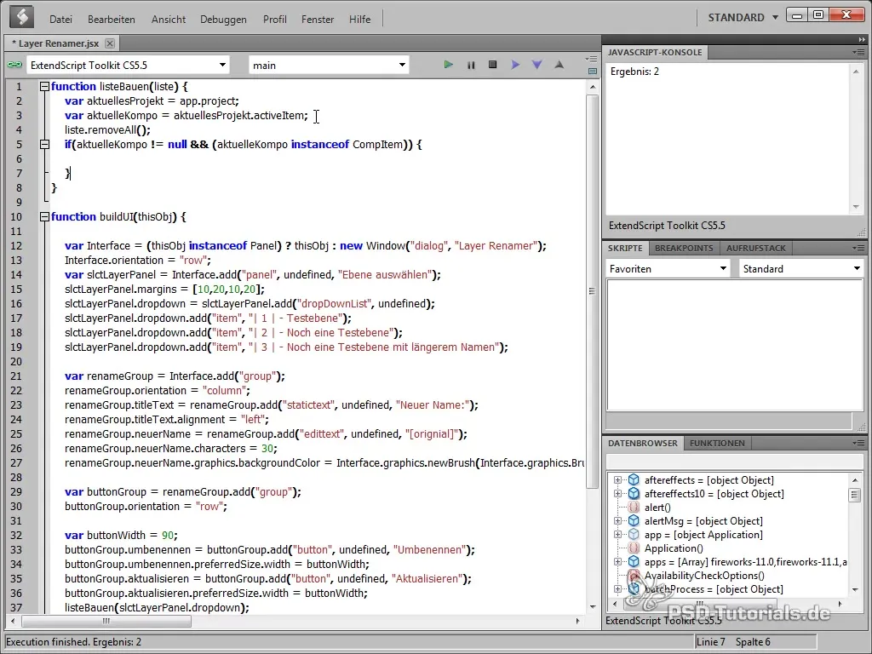Click 'Spalte 6' in status bar

pyautogui.click(x=753, y=642)
